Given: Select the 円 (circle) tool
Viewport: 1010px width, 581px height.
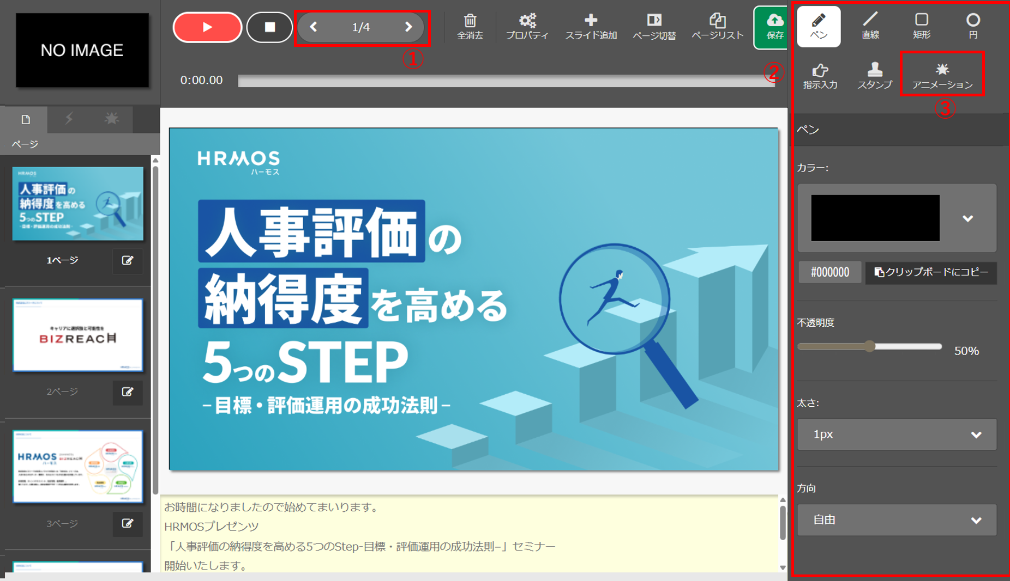Looking at the screenshot, I should [972, 26].
